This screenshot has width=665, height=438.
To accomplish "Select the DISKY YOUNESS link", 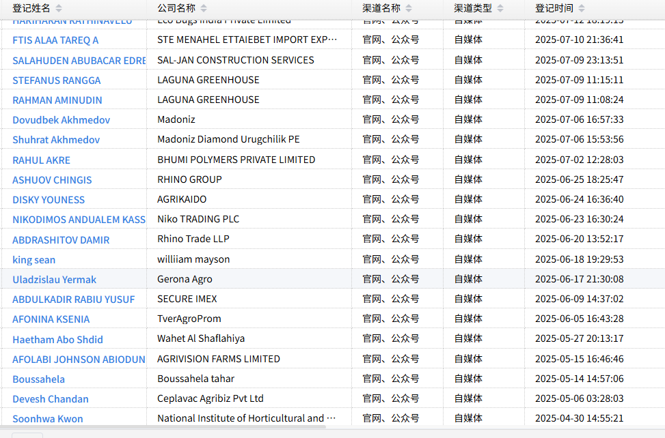I will tap(49, 200).
